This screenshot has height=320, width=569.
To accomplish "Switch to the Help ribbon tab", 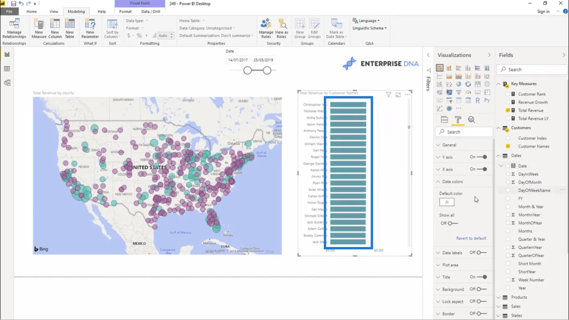I will coord(102,12).
